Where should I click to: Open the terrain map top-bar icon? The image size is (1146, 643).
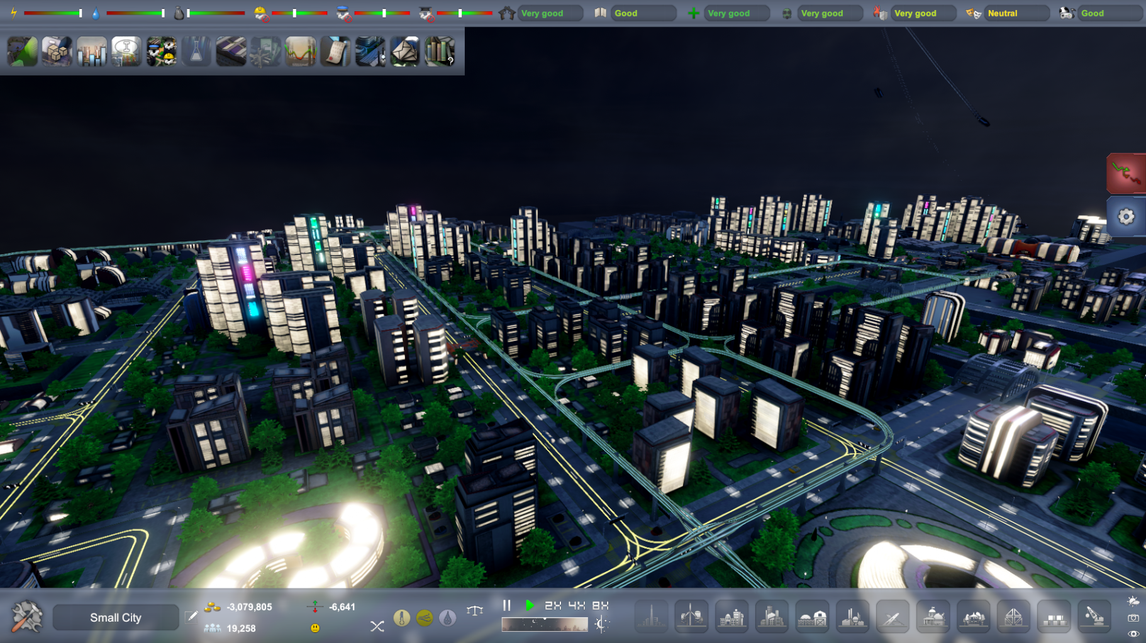pos(22,51)
